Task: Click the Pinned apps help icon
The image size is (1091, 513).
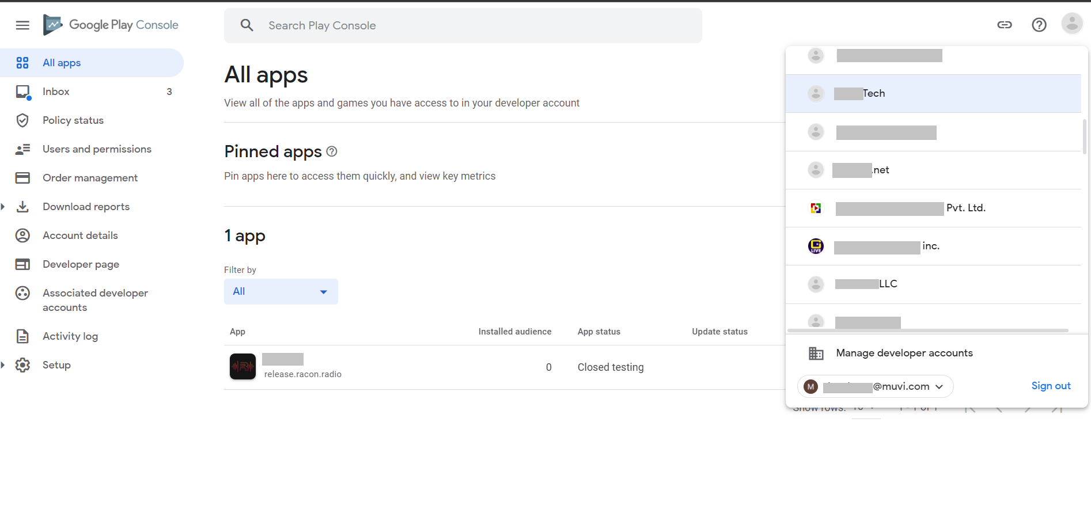Action: point(332,151)
